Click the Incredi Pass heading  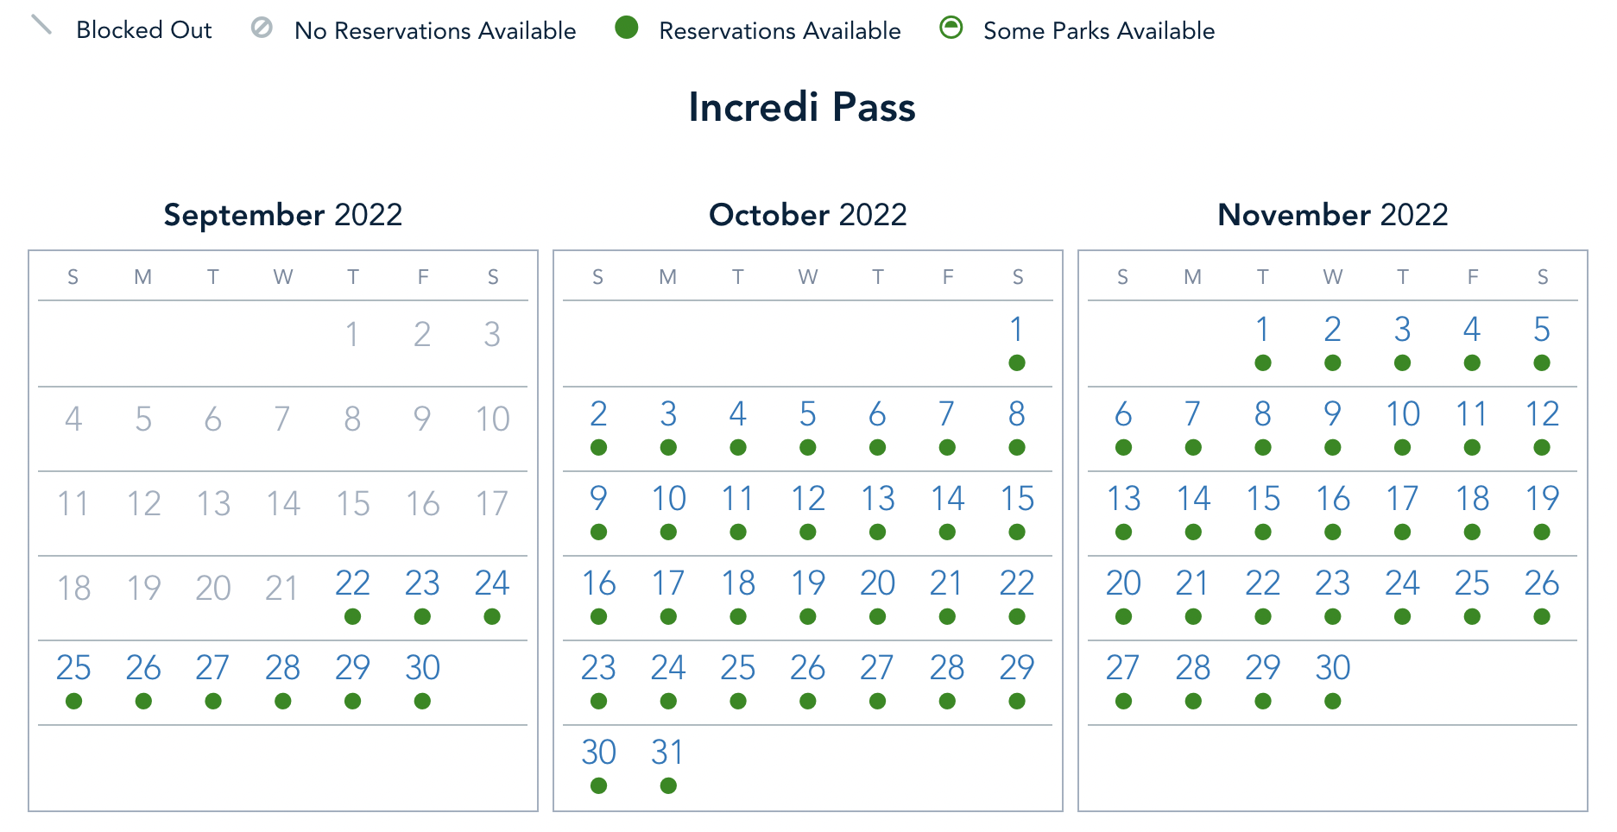[802, 108]
